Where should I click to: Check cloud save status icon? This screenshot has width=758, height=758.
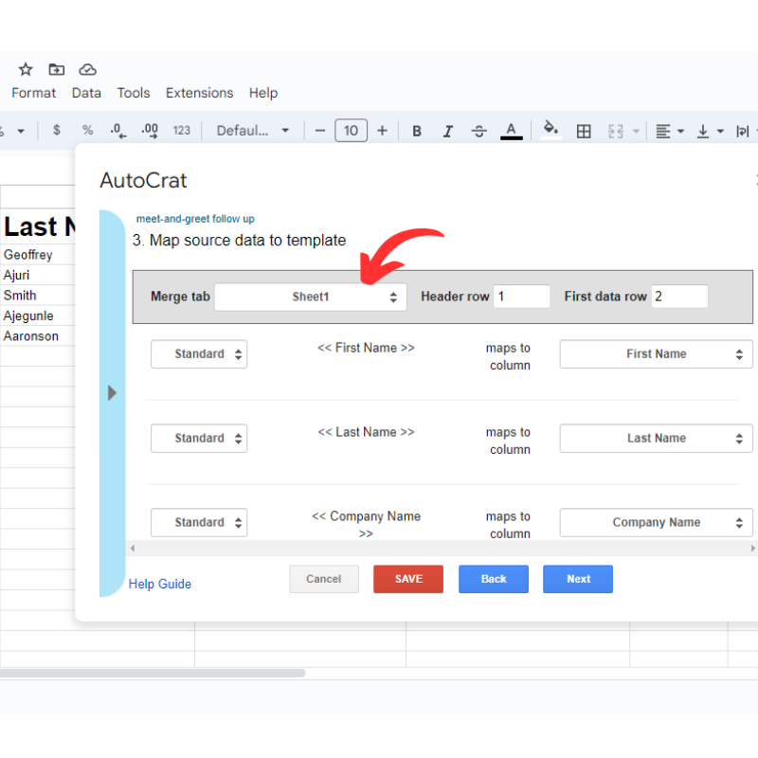click(87, 69)
